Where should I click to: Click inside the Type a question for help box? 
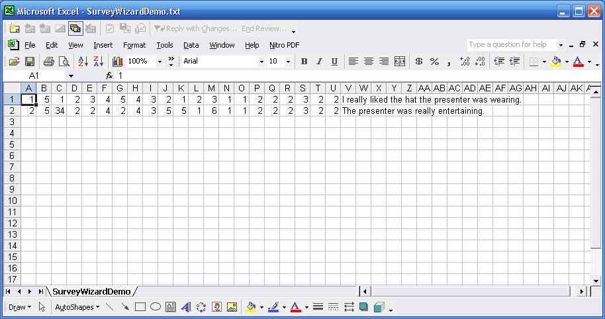[x=511, y=45]
